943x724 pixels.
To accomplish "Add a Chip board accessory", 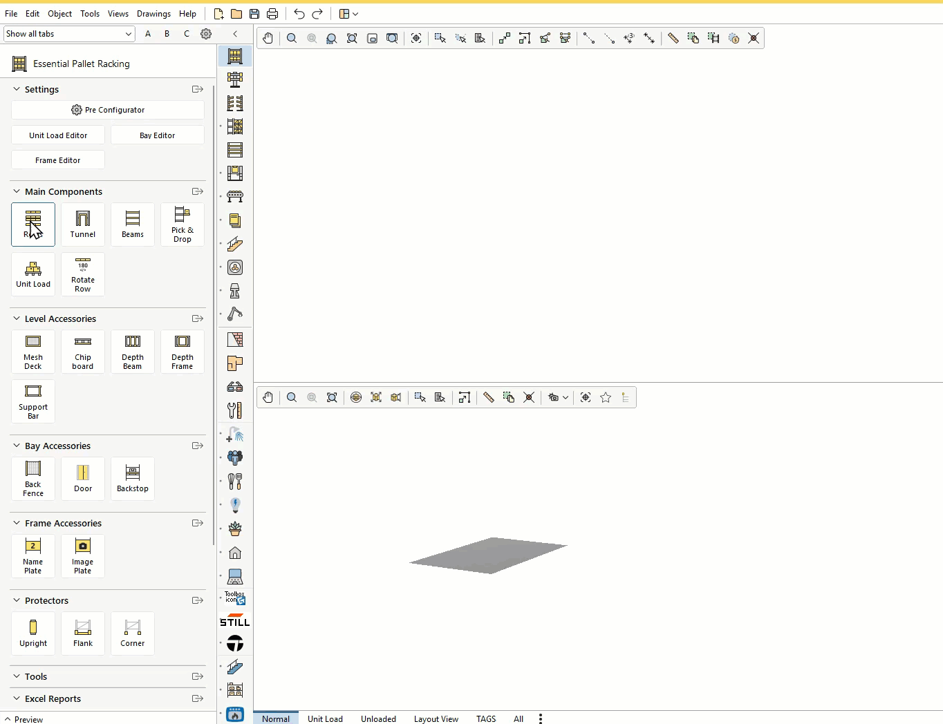I will 83,351.
